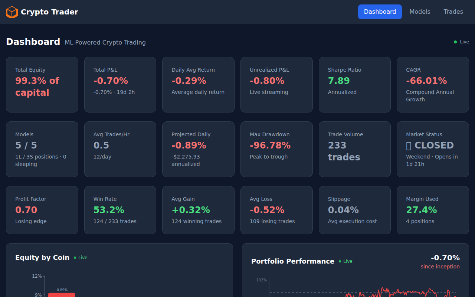475x297 pixels.
Task: Click the Sharpe Ratio 7.89 value
Action: 339,81
